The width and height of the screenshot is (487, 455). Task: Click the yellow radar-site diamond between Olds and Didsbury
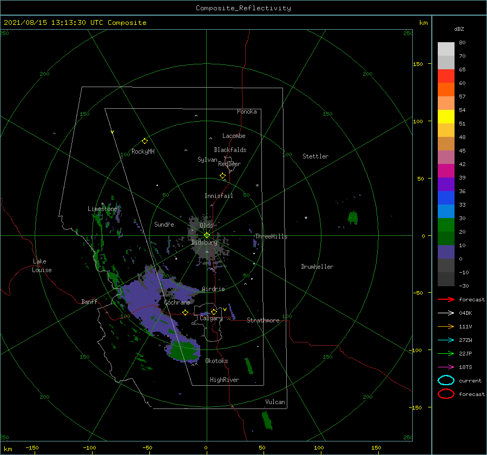coord(207,235)
